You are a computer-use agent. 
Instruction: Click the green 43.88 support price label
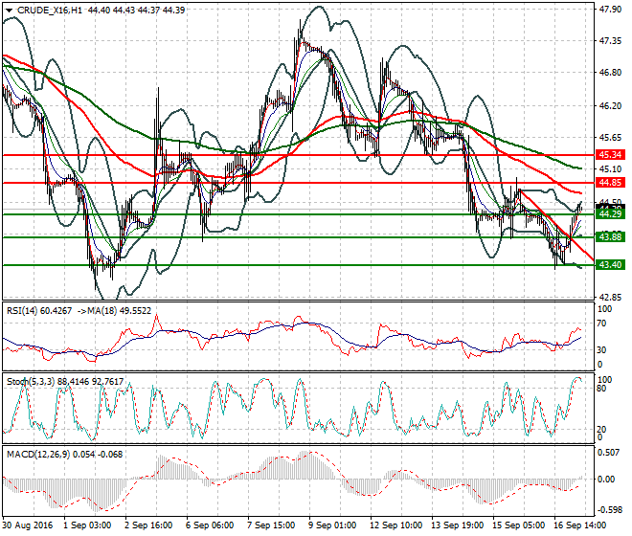610,236
